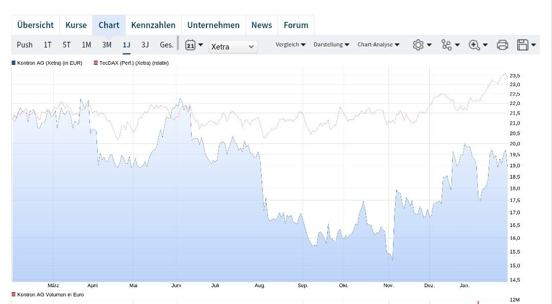This screenshot has height=304, width=552.
Task: Open the Forum tab
Action: (x=296, y=24)
